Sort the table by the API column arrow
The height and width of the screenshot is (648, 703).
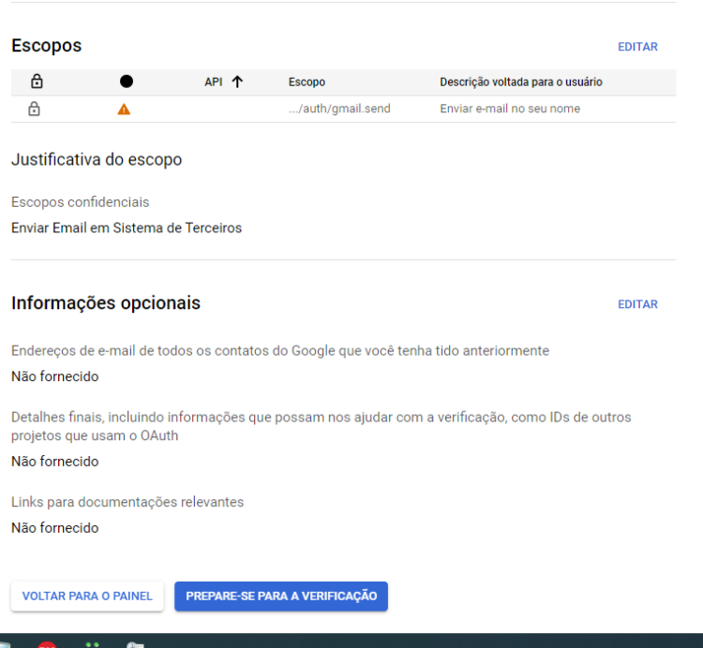[237, 82]
